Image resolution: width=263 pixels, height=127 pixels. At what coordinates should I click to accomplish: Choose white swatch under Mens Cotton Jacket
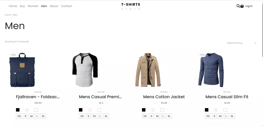(162, 110)
